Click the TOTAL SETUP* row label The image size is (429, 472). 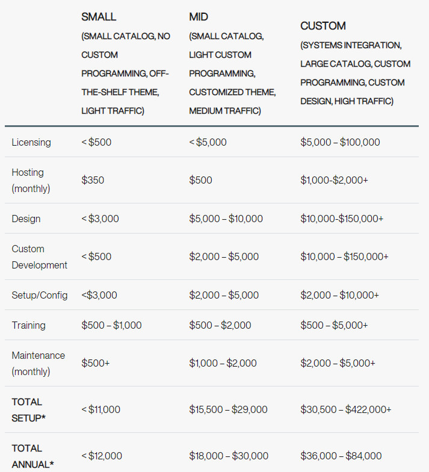29,409
